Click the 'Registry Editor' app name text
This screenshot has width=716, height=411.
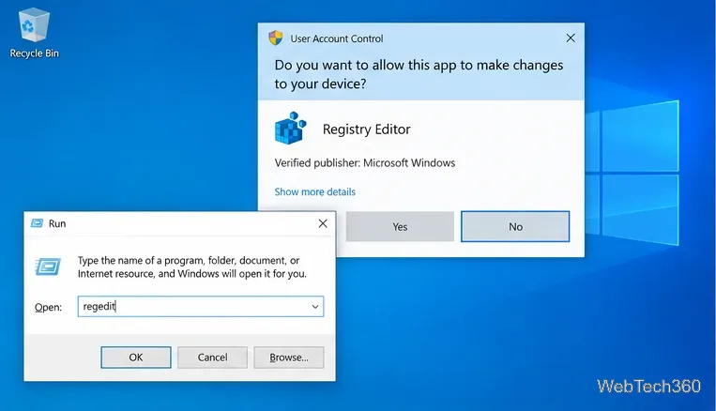[x=366, y=129]
